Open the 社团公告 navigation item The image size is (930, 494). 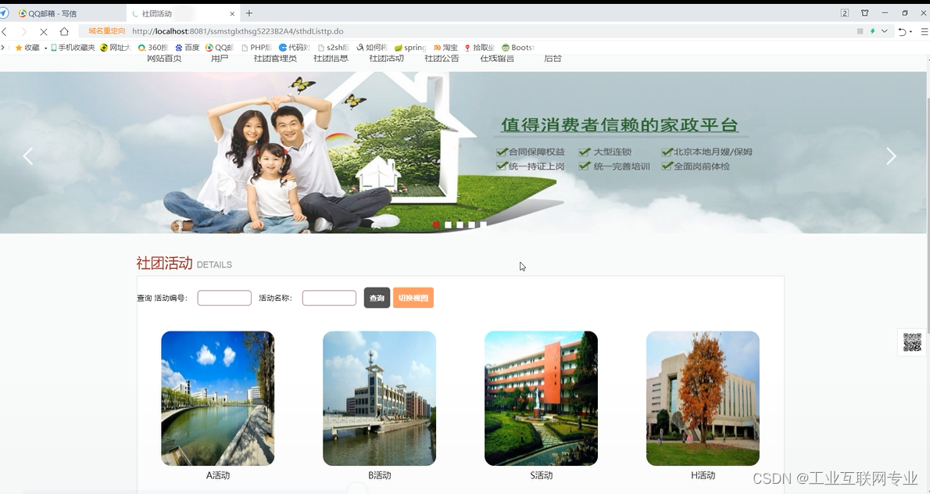442,58
